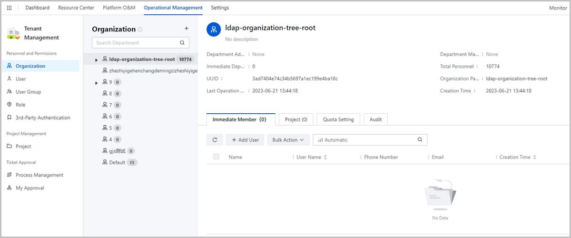Toggle the select-all checkbox in table header
Image resolution: width=571 pixels, height=238 pixels.
pyautogui.click(x=217, y=157)
